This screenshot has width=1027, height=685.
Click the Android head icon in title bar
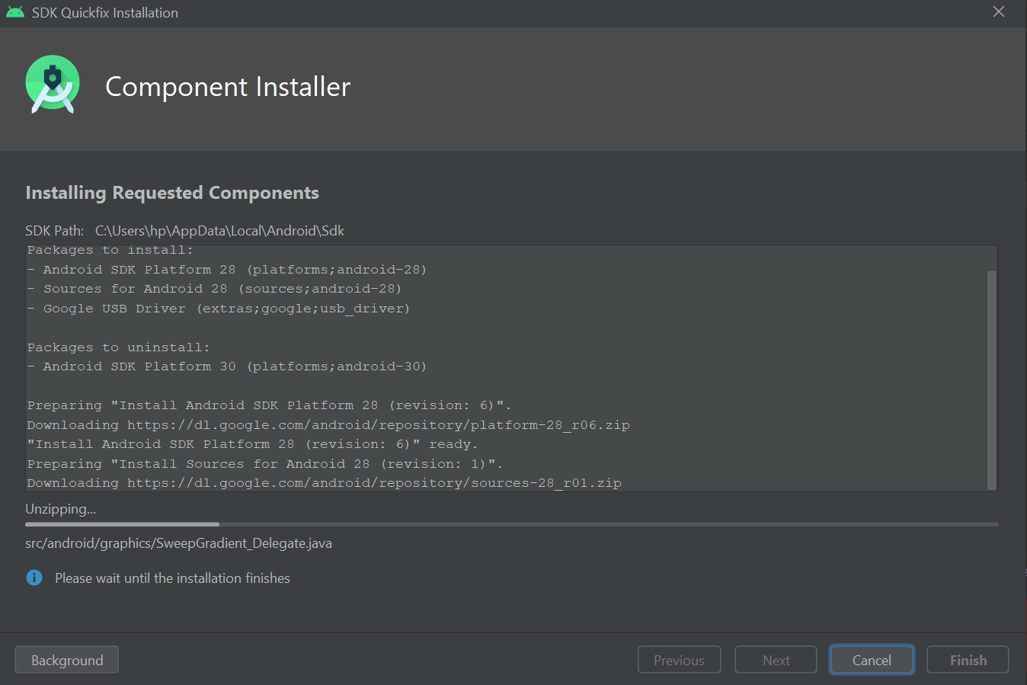point(15,12)
